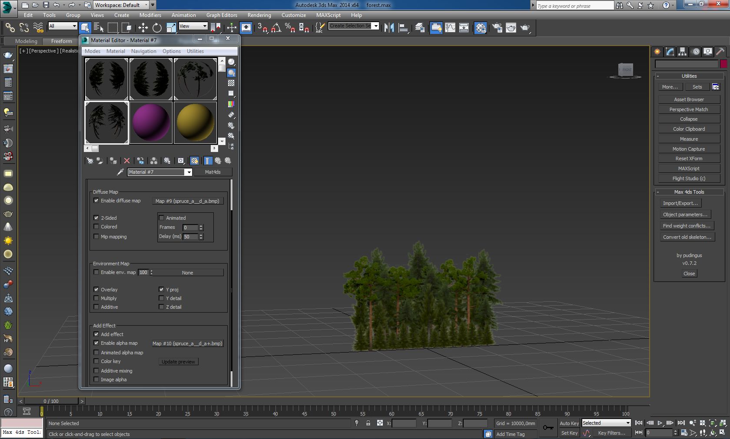The width and height of the screenshot is (730, 439).
Task: Click the Angle Snap toggle icon
Action: coord(276,28)
